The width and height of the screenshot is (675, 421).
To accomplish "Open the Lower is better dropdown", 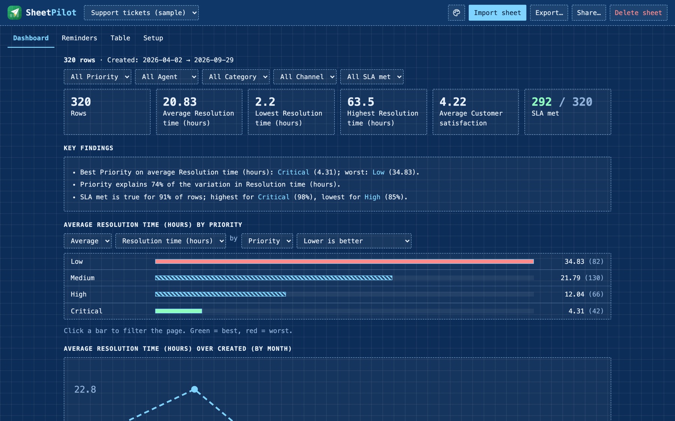I will [354, 241].
